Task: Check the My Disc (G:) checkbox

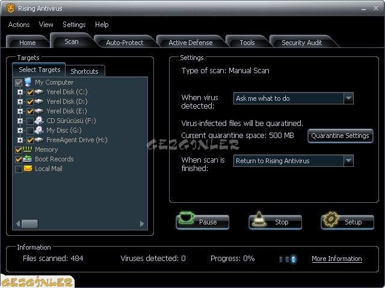Action: pyautogui.click(x=30, y=131)
